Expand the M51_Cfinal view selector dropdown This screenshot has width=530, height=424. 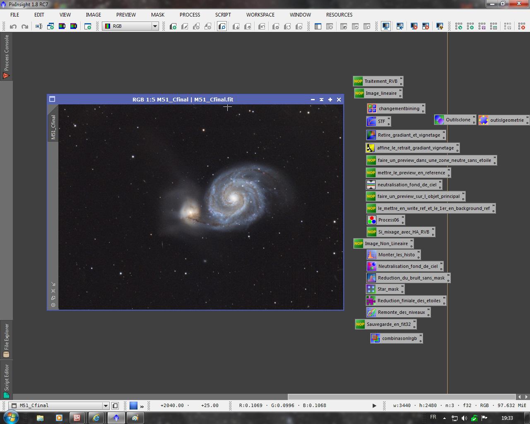[x=106, y=406]
